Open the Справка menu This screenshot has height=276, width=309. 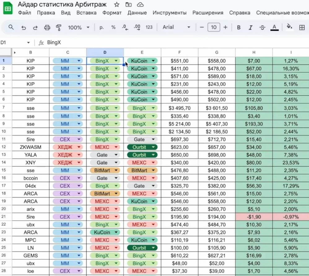(x=240, y=13)
